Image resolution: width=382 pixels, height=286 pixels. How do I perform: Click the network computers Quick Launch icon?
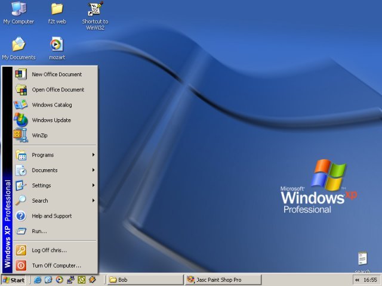coord(70,280)
